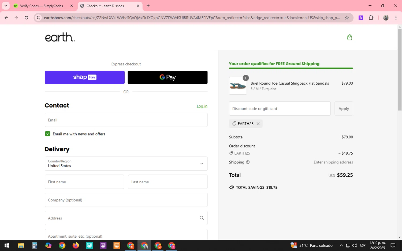Click the page vertical scrollbar
This screenshot has height=251, width=402.
tap(400, 70)
